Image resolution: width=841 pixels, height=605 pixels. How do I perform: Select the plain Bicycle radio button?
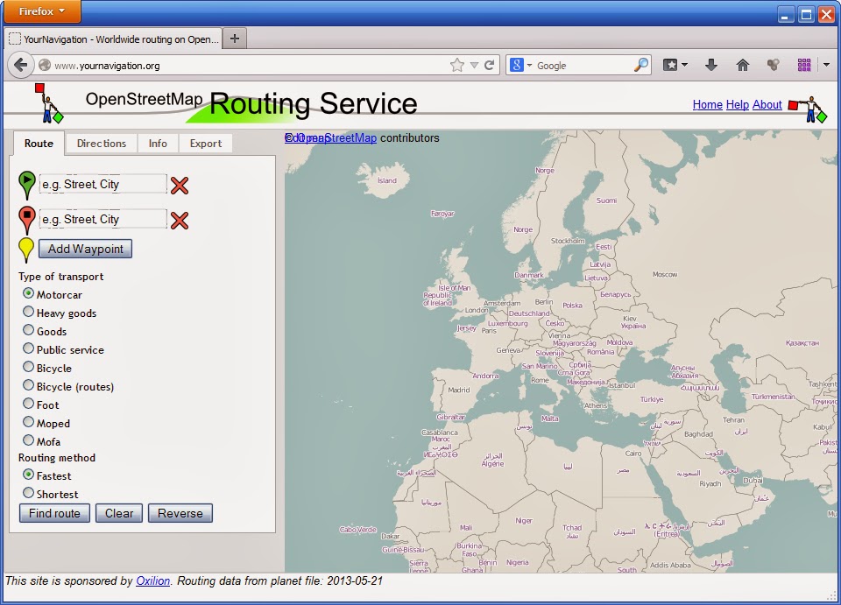coord(28,367)
